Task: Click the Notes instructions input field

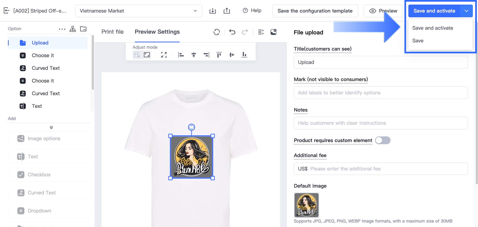Action: point(381,123)
